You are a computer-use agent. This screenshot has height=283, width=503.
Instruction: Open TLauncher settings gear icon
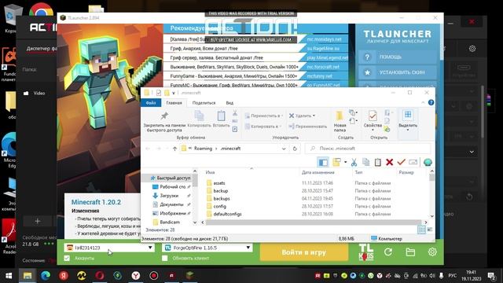[x=432, y=252]
